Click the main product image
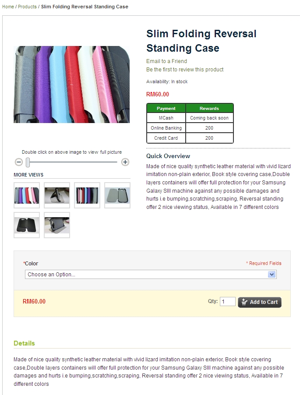This screenshot has width=300, height=395. pos(72,85)
